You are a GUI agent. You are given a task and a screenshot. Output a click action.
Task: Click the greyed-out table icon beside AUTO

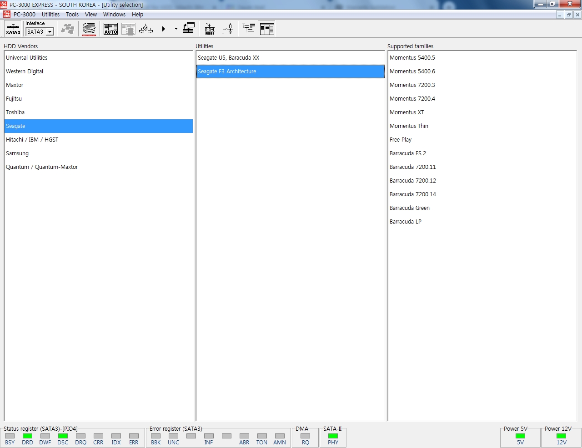click(128, 29)
